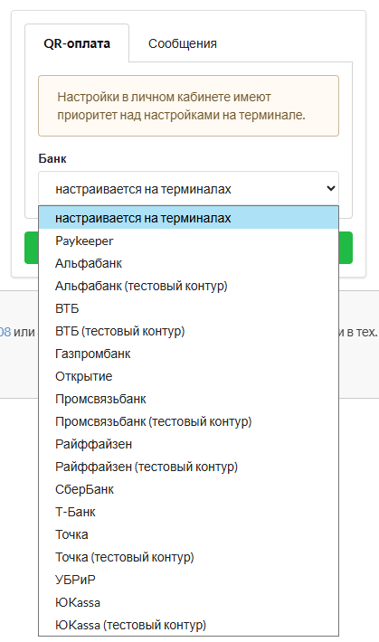This screenshot has height=642, width=379.
Task: Select Промсвязьбанк option
Action: (x=188, y=399)
